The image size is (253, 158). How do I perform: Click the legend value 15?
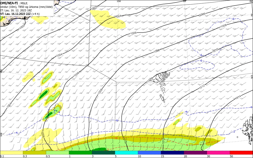pos(162,156)
